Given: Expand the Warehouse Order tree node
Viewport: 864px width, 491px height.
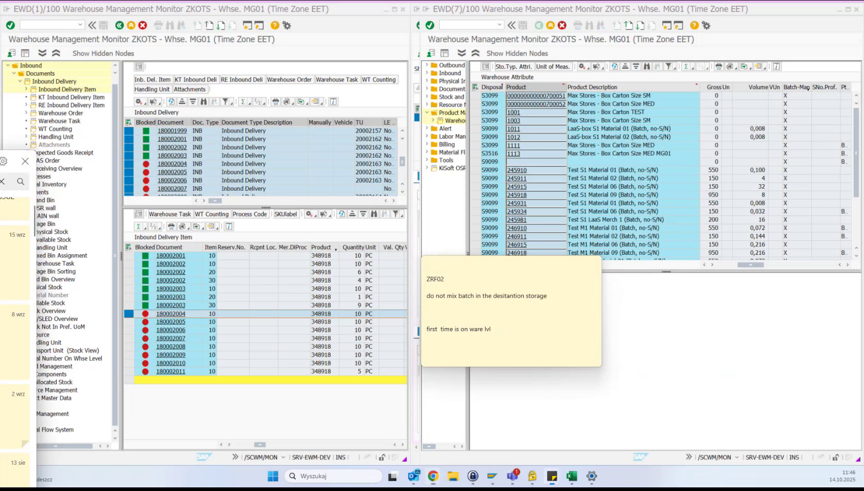Looking at the screenshot, I should [25, 113].
